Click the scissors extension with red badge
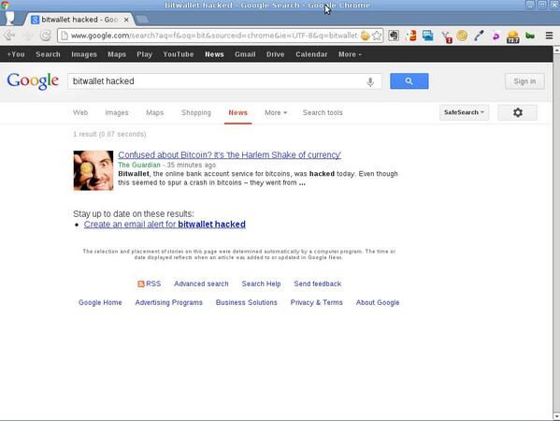This screenshot has height=421, width=560. (x=447, y=36)
